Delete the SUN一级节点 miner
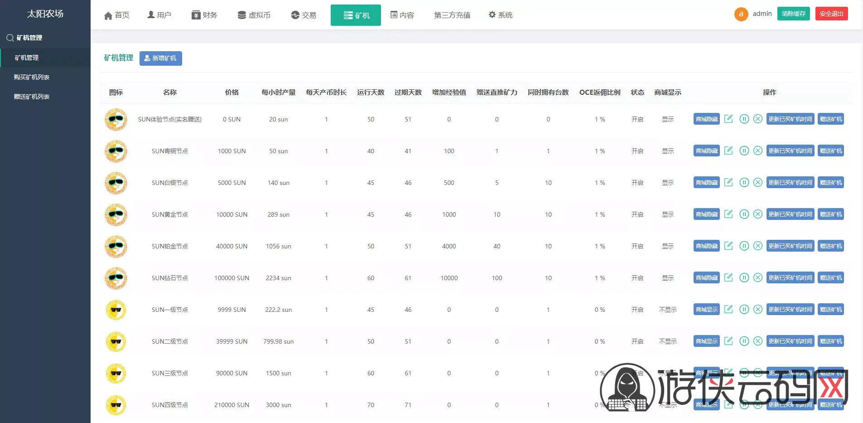This screenshot has width=863, height=423. point(758,309)
